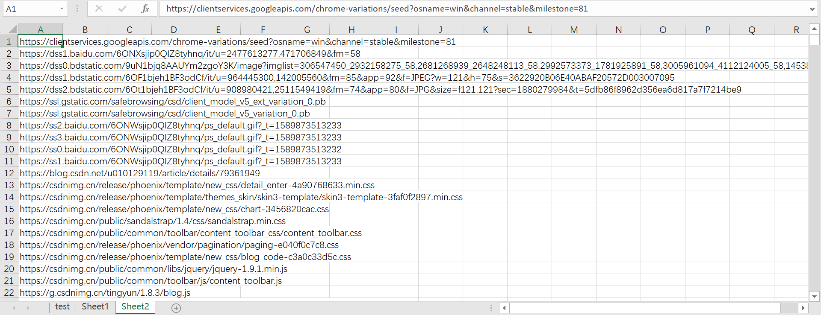Switch to the Sheet1 tab

point(95,307)
